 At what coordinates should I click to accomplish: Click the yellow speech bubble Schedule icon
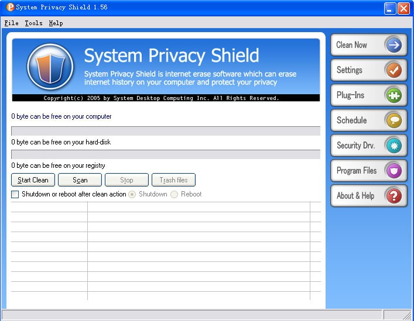coord(394,120)
